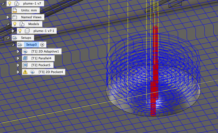This screenshot has height=133, width=218.
Task: Click the 2D Adaptive1 operation icon
Action: 25,51
